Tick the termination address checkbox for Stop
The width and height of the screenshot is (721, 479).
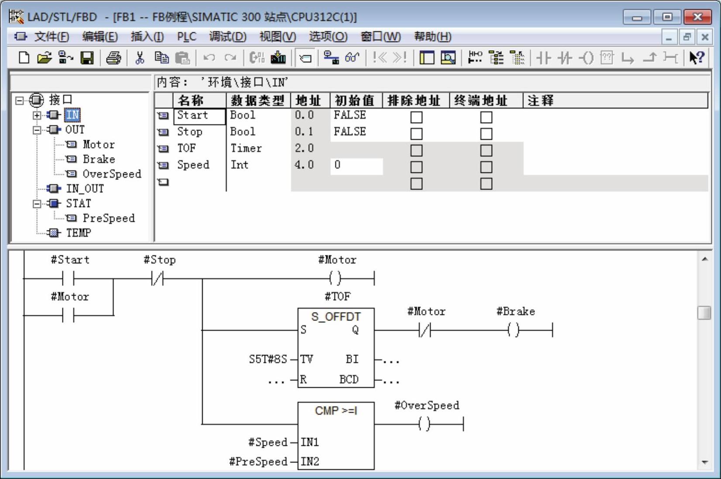486,134
